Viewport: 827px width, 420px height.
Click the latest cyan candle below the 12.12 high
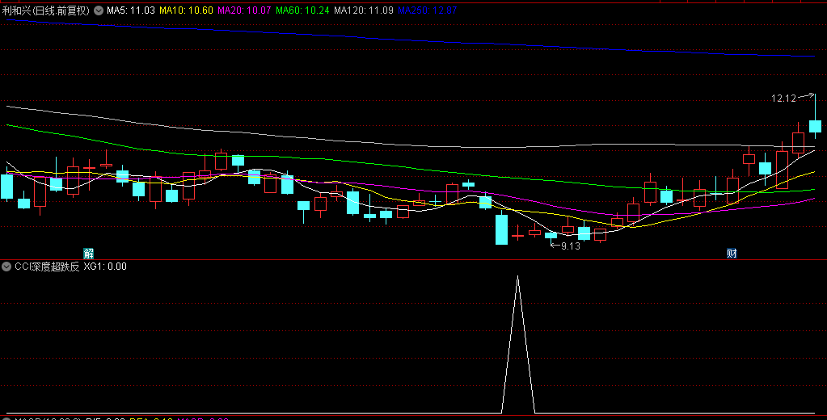coord(816,126)
